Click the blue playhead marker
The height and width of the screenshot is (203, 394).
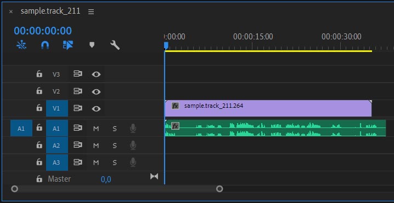(x=166, y=45)
